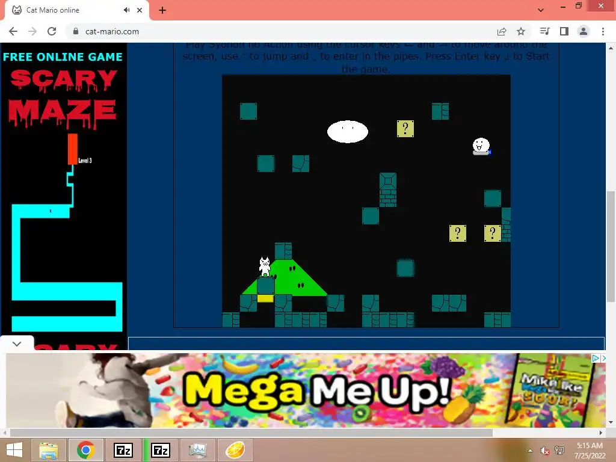
Task: Open the Windows Start menu
Action: tap(14, 450)
